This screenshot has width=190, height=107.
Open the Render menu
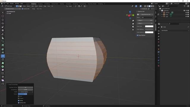pos(12,4)
